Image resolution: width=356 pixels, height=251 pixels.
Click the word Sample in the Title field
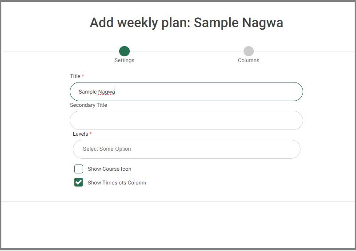pos(88,92)
